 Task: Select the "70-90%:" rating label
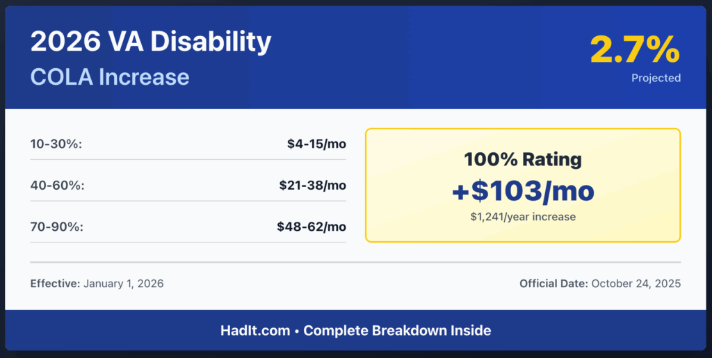pyautogui.click(x=54, y=227)
